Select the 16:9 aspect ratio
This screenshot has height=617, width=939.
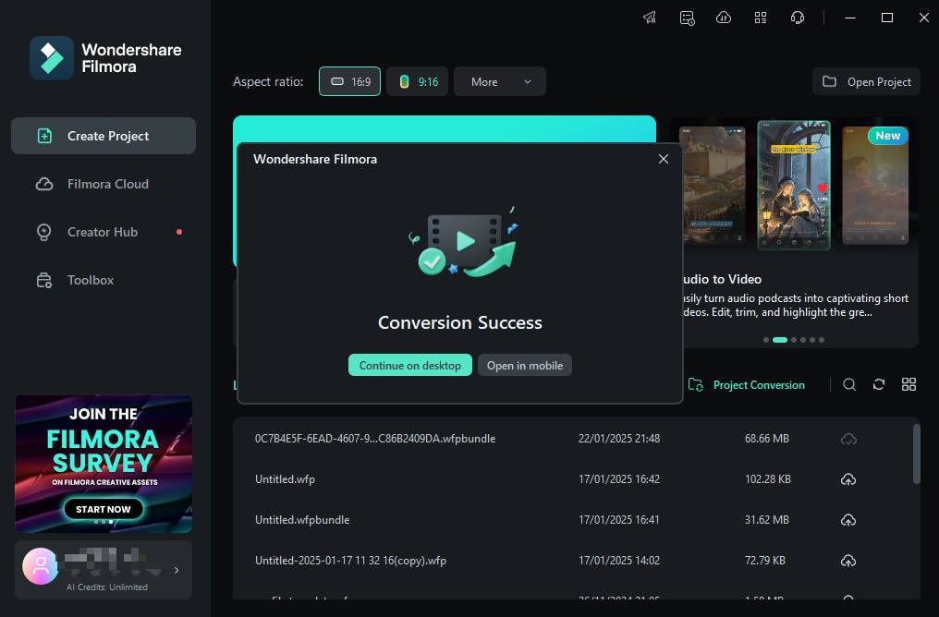[349, 81]
